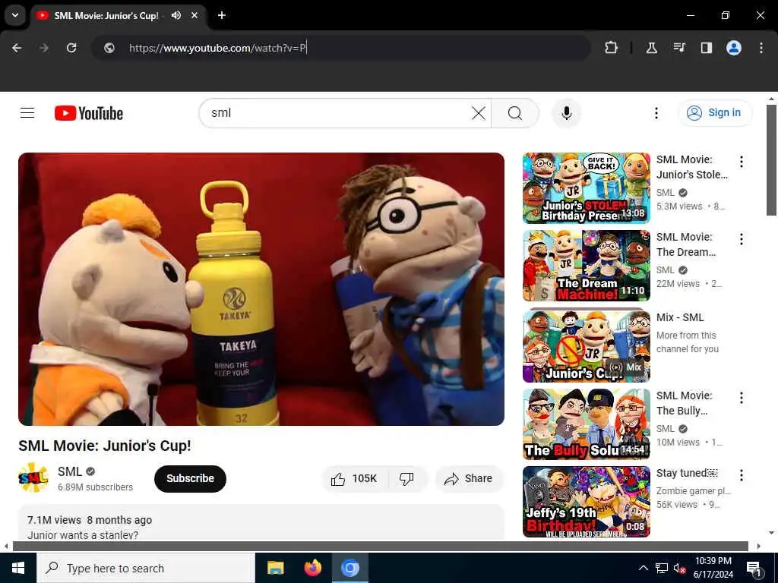Screen dimensions: 778x583
Task: Show hidden system tray icons
Action: click(x=643, y=568)
